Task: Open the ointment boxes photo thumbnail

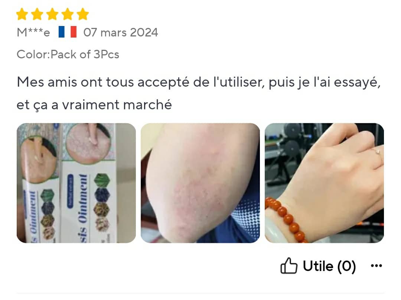Action: (76, 183)
